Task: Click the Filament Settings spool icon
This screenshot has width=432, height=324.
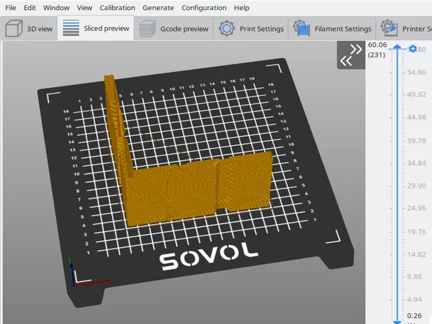Action: point(301,28)
